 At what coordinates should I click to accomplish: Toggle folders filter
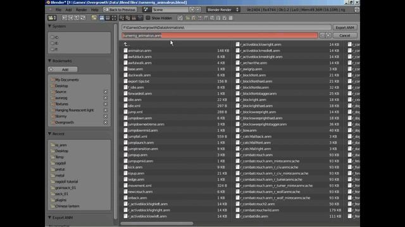click(188, 18)
